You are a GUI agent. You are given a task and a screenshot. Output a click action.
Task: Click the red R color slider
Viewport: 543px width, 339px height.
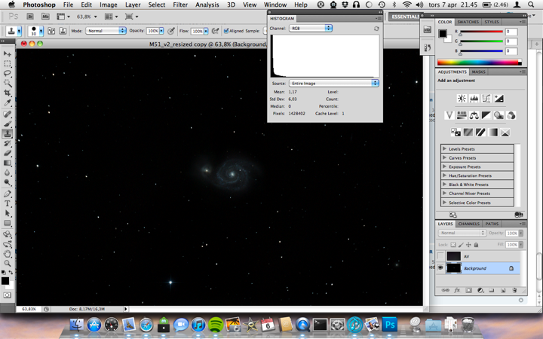481,32
